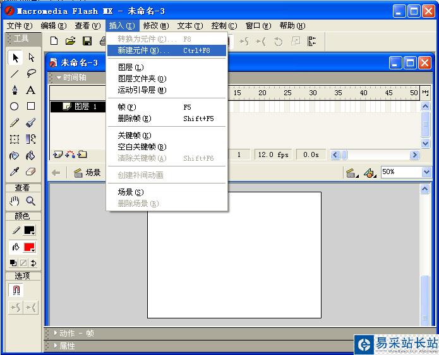Viewport: 439px width, 355px height.
Task: Click timeline frame number 25 marker
Action: pos(287,93)
